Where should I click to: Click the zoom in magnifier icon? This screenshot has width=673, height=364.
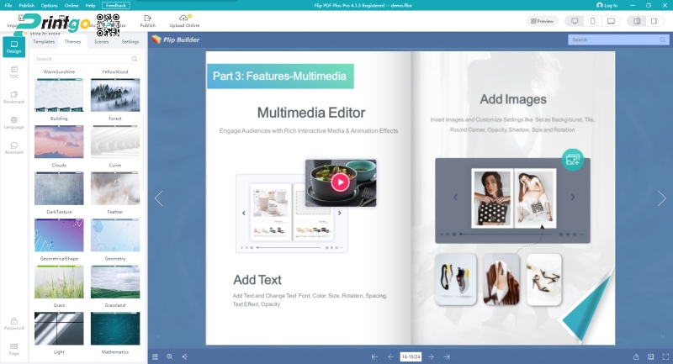(x=169, y=356)
